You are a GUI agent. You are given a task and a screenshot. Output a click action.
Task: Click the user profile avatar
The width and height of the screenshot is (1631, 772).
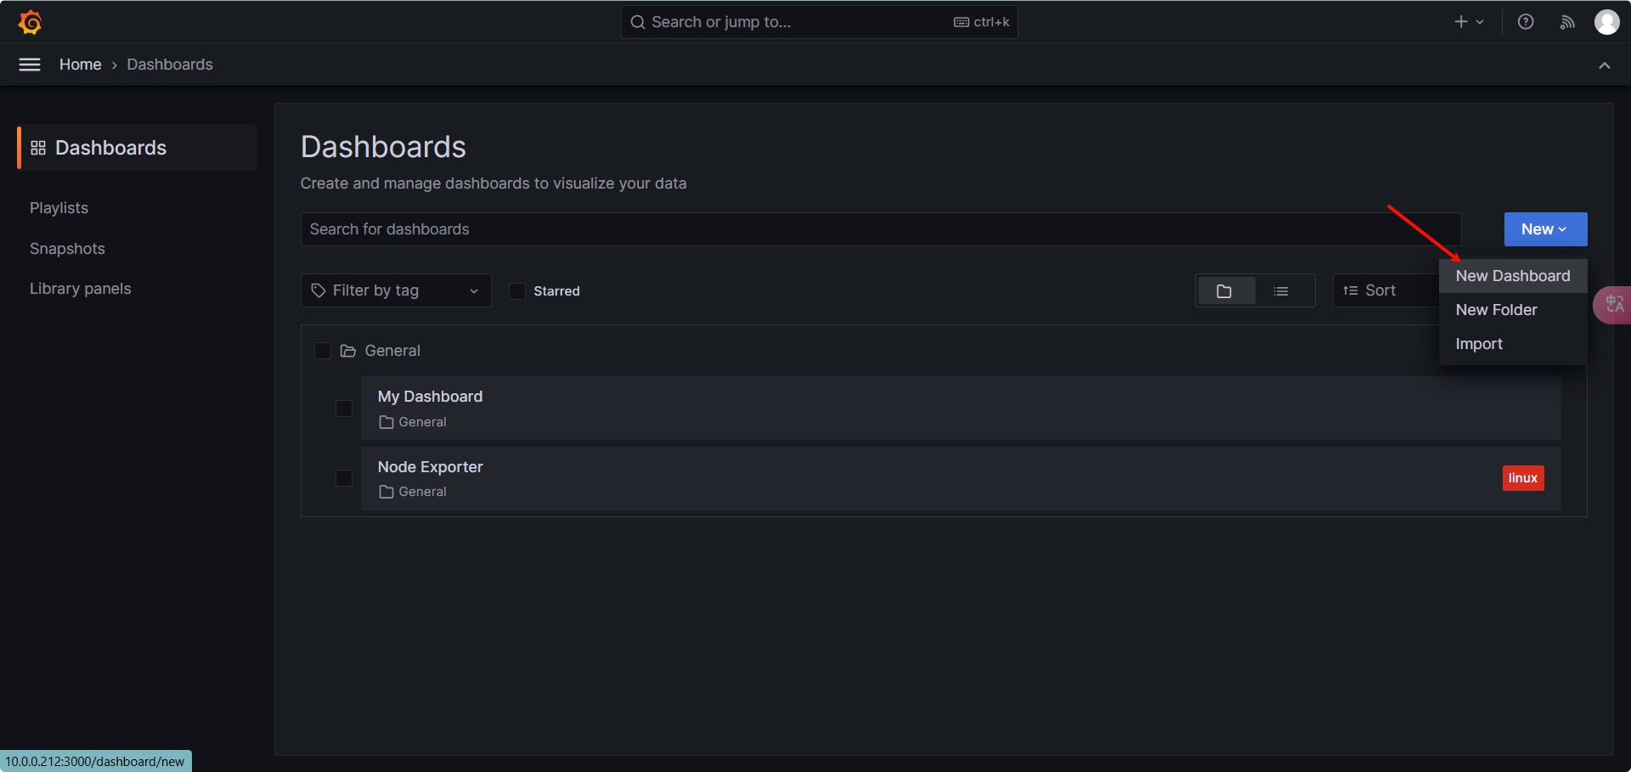coord(1606,22)
